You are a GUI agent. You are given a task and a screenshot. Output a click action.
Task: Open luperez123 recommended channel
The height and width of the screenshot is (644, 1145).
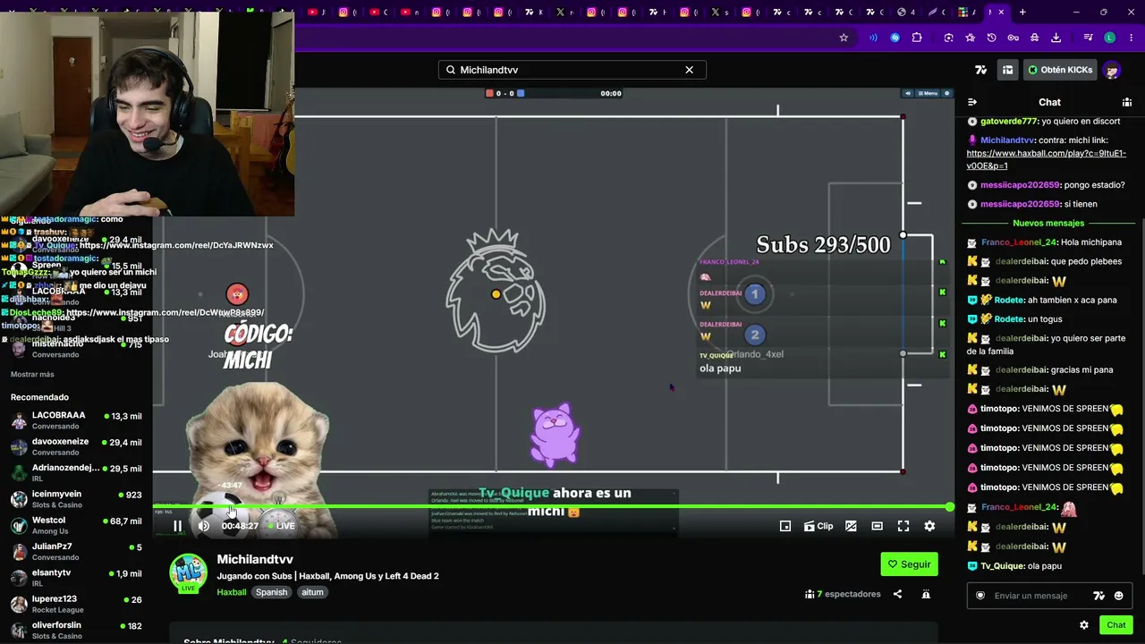[76, 604]
